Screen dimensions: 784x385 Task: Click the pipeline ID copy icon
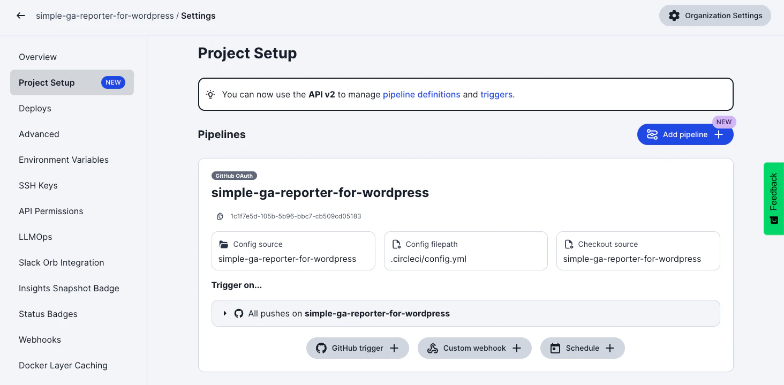[x=220, y=216]
